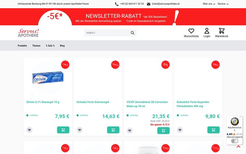
Task: Add VICHY Dermablend to wishlist
Action: click(x=129, y=130)
